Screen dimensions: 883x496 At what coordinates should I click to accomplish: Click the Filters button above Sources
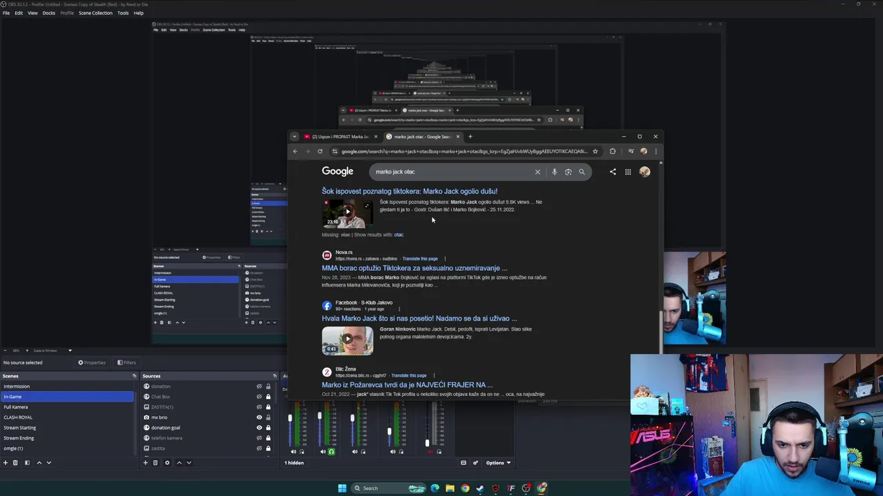[x=126, y=362]
